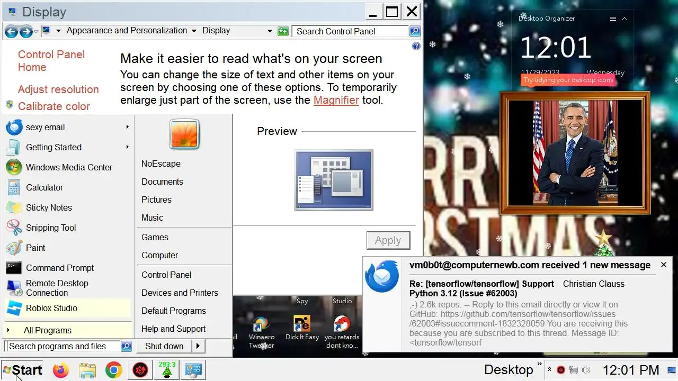Image resolution: width=678 pixels, height=381 pixels.
Task: Click the volume icon in system tray
Action: tap(586, 370)
